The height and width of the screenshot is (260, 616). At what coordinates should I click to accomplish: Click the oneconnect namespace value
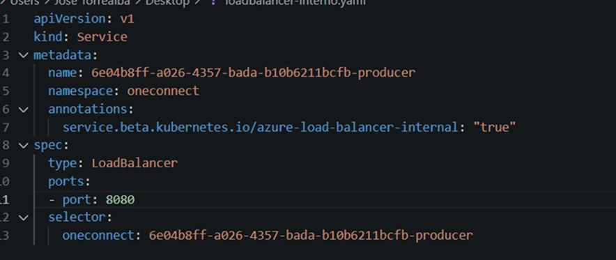pyautogui.click(x=163, y=91)
